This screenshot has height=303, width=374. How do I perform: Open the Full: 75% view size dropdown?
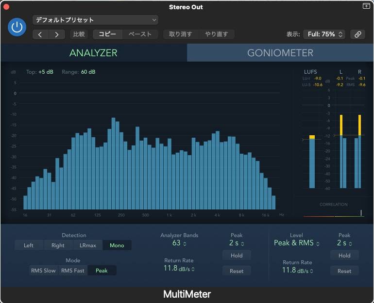tap(324, 34)
